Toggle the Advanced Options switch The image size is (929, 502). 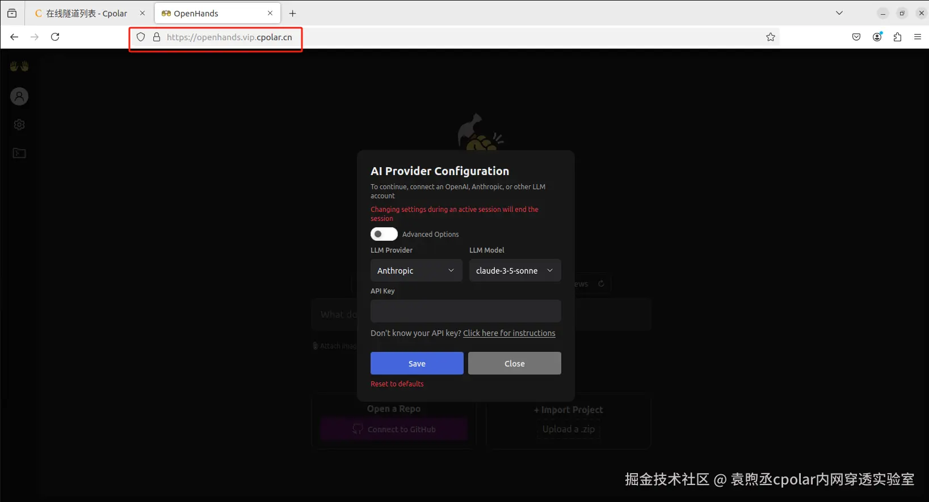(384, 234)
